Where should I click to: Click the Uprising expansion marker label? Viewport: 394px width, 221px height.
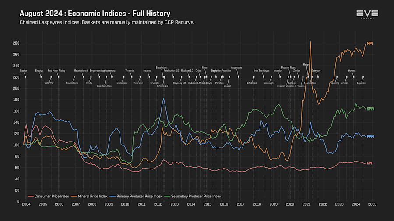click(x=335, y=83)
